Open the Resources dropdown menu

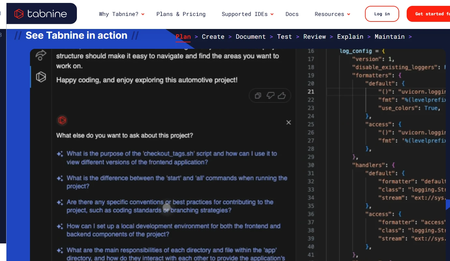[332, 14]
